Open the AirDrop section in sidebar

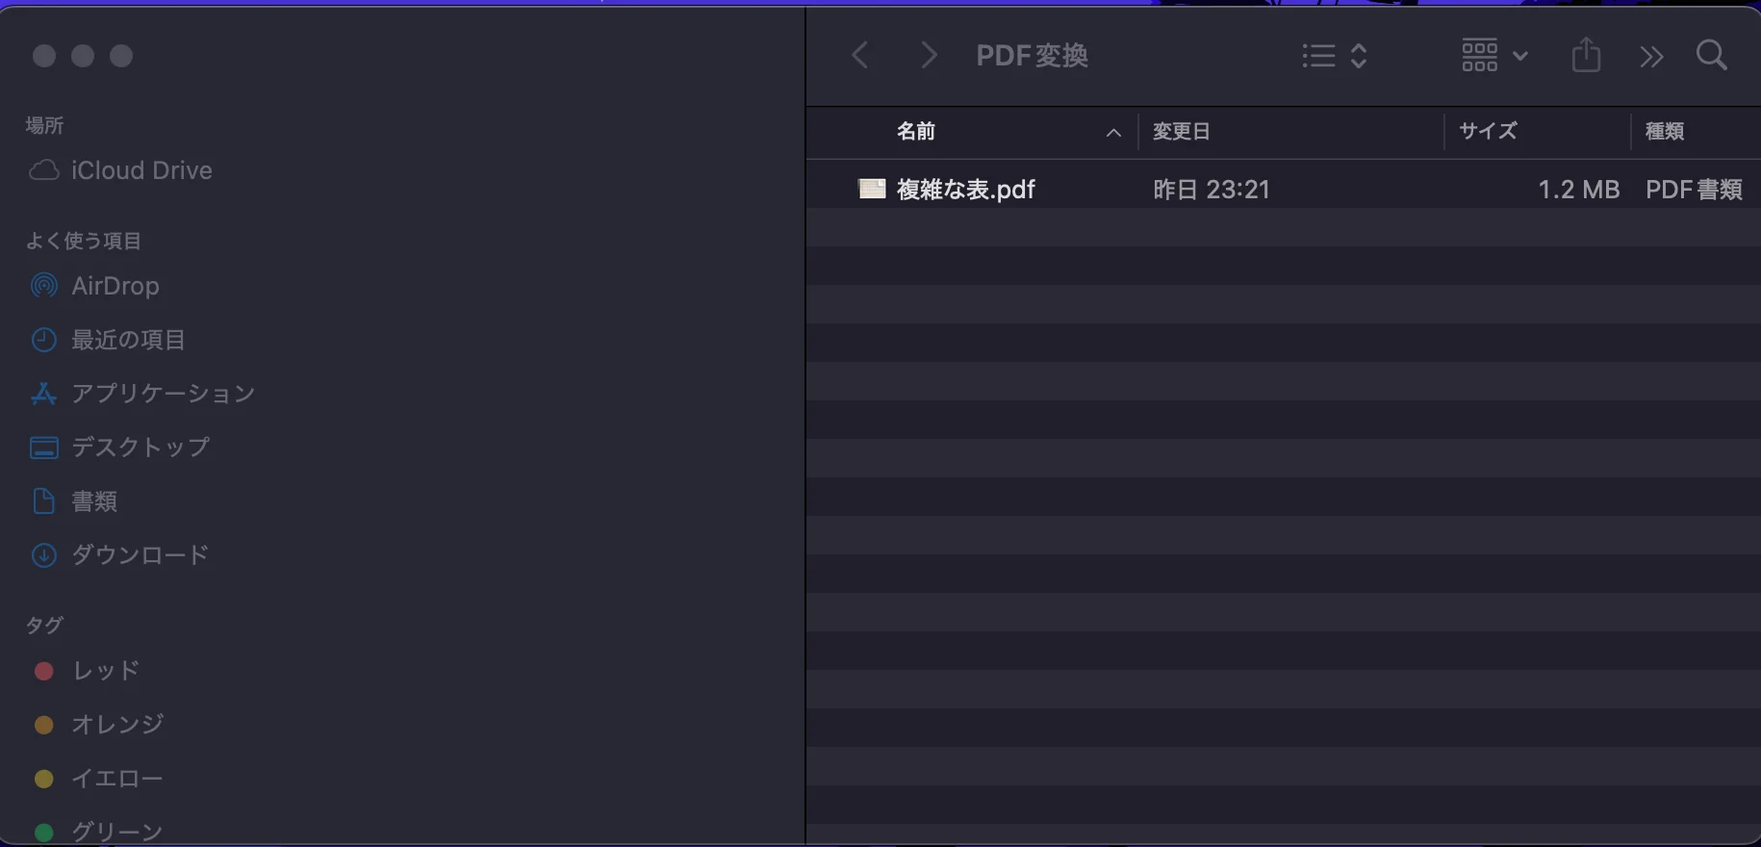(115, 286)
